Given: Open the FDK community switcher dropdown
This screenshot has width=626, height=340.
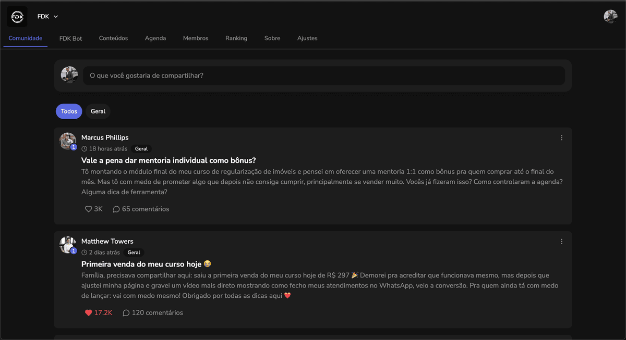Looking at the screenshot, I should point(46,16).
